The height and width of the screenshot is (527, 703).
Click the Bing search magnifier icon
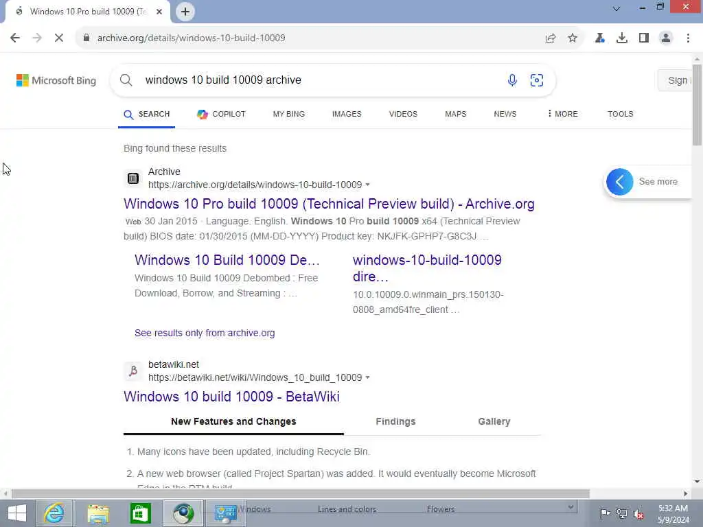[x=126, y=80]
